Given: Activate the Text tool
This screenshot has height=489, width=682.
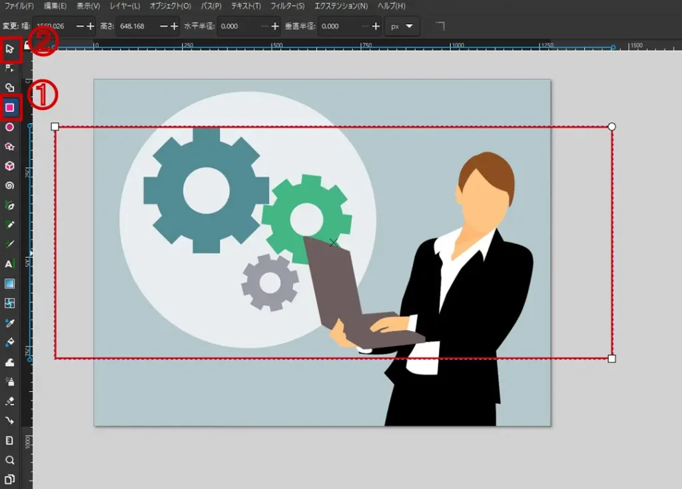Looking at the screenshot, I should [10, 264].
